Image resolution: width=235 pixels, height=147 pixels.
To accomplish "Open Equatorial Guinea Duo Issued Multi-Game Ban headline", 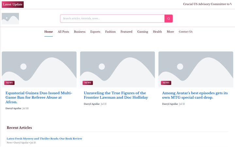I will tap(39, 97).
